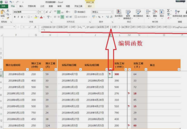The height and width of the screenshot is (129, 187).
Task: Toggle Underline formatting
Action: tap(22, 17)
